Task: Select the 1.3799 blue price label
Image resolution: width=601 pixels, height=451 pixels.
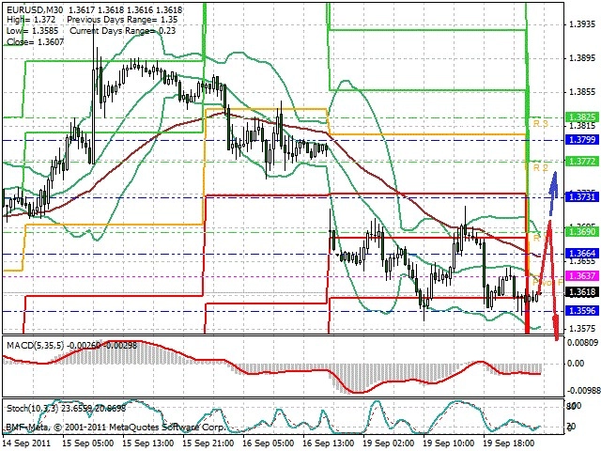Action: (582, 139)
